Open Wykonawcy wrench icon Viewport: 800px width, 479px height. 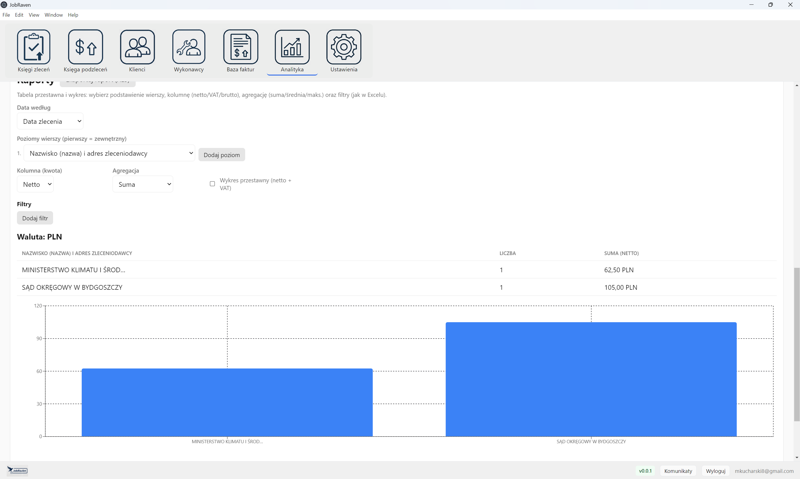(x=189, y=47)
